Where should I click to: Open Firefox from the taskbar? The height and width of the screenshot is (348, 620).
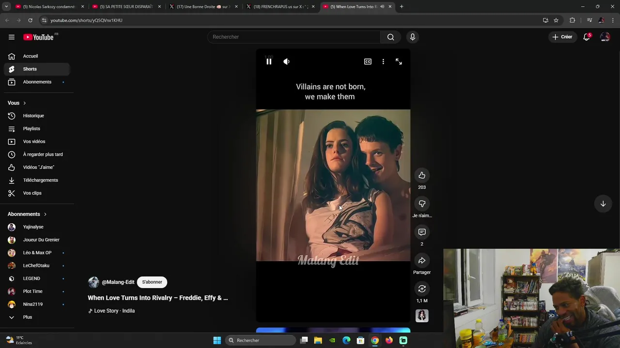point(389,340)
